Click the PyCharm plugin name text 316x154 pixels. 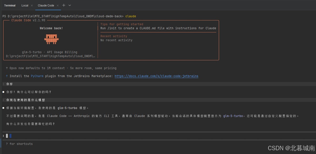pos(37,76)
